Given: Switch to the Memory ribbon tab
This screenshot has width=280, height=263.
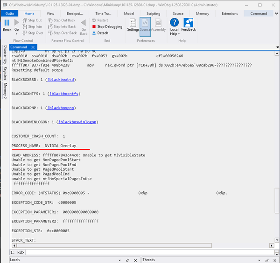Looking at the screenshot, I should (x=203, y=13).
